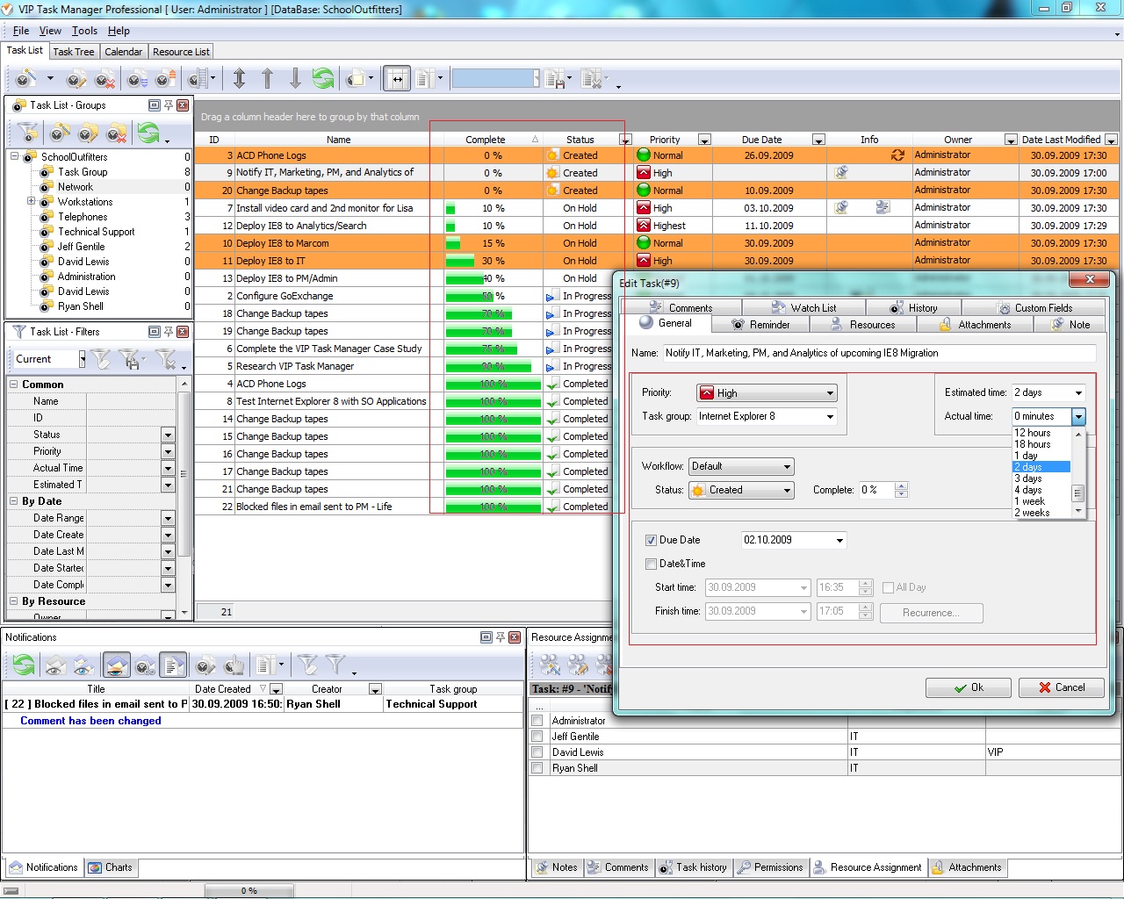The height and width of the screenshot is (899, 1124).
Task: Click the fit columns width toolbar icon
Action: coord(397,79)
